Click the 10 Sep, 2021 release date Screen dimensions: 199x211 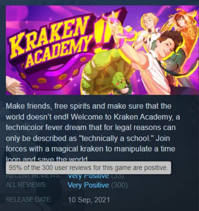(89, 200)
